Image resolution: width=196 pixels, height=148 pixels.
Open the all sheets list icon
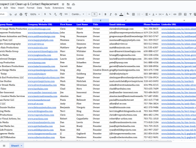click(x=4, y=146)
